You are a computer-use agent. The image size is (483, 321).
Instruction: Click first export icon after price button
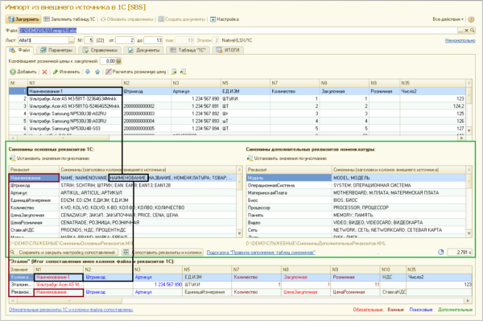174,72
